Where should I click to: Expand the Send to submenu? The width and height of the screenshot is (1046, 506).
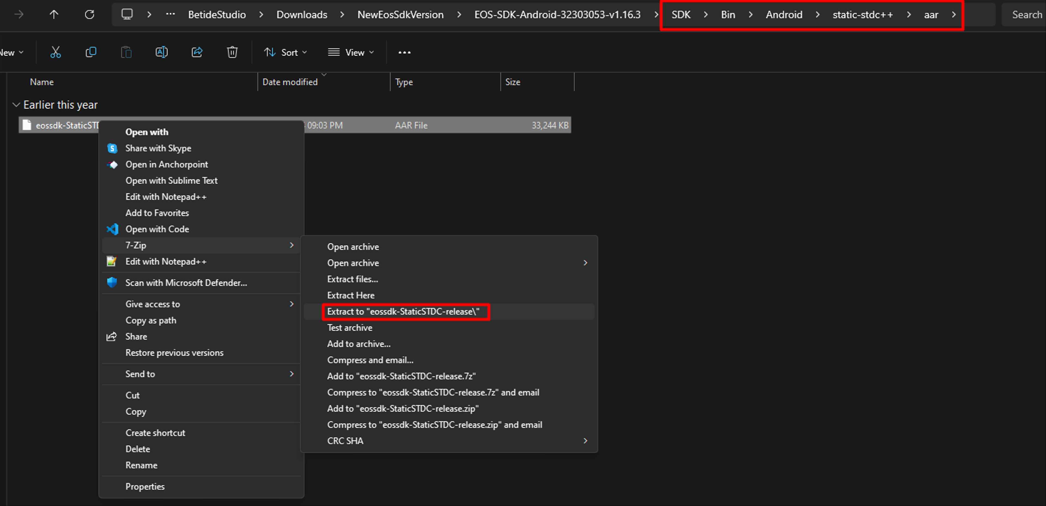[x=291, y=374]
